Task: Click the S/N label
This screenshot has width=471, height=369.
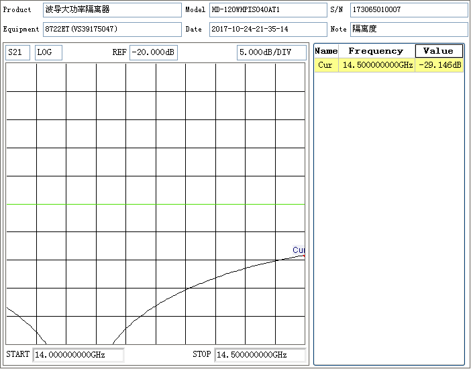Action: [336, 9]
